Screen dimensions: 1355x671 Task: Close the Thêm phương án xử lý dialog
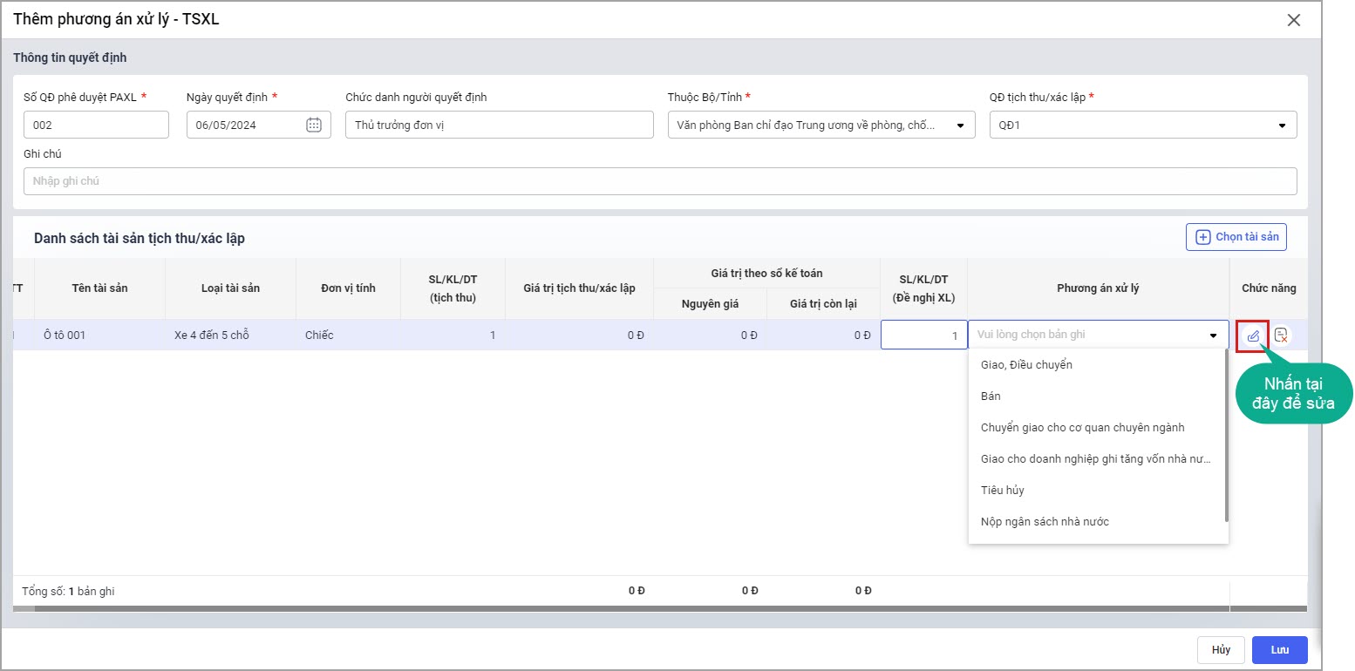[1294, 20]
